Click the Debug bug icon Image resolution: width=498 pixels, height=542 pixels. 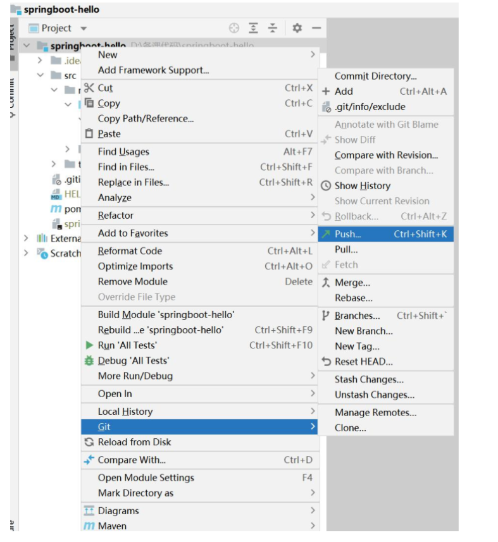89,360
